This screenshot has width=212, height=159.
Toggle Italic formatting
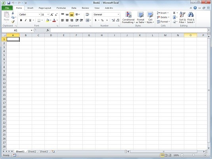click(x=25, y=20)
